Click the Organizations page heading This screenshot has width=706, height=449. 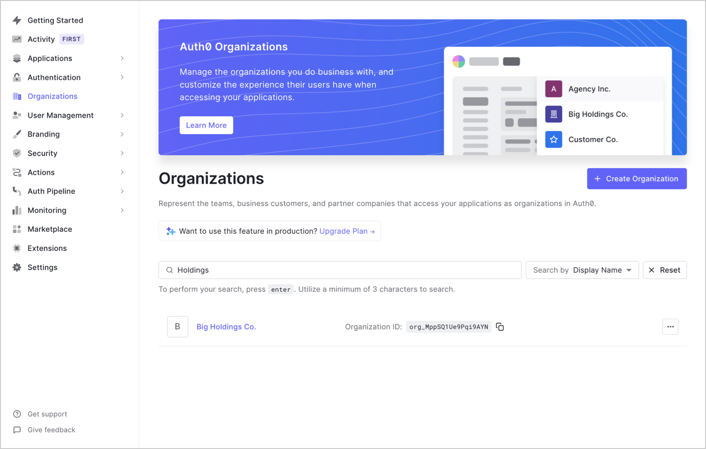point(211,179)
